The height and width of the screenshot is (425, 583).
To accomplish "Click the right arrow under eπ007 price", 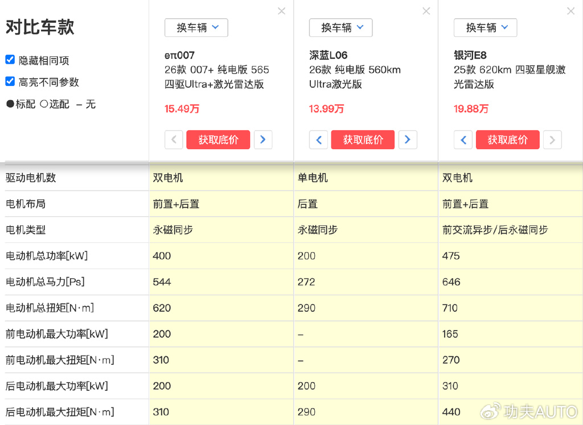I will click(263, 139).
